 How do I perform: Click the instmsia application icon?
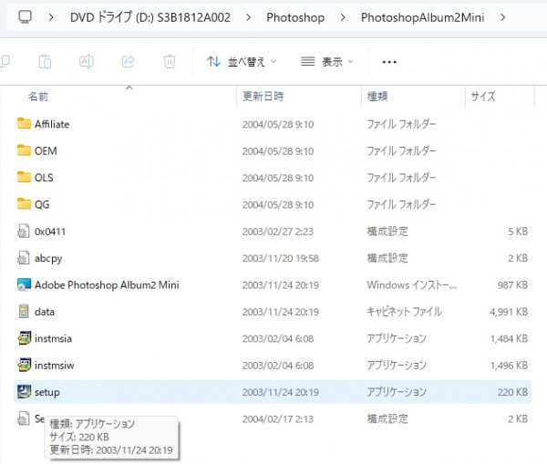click(x=24, y=338)
